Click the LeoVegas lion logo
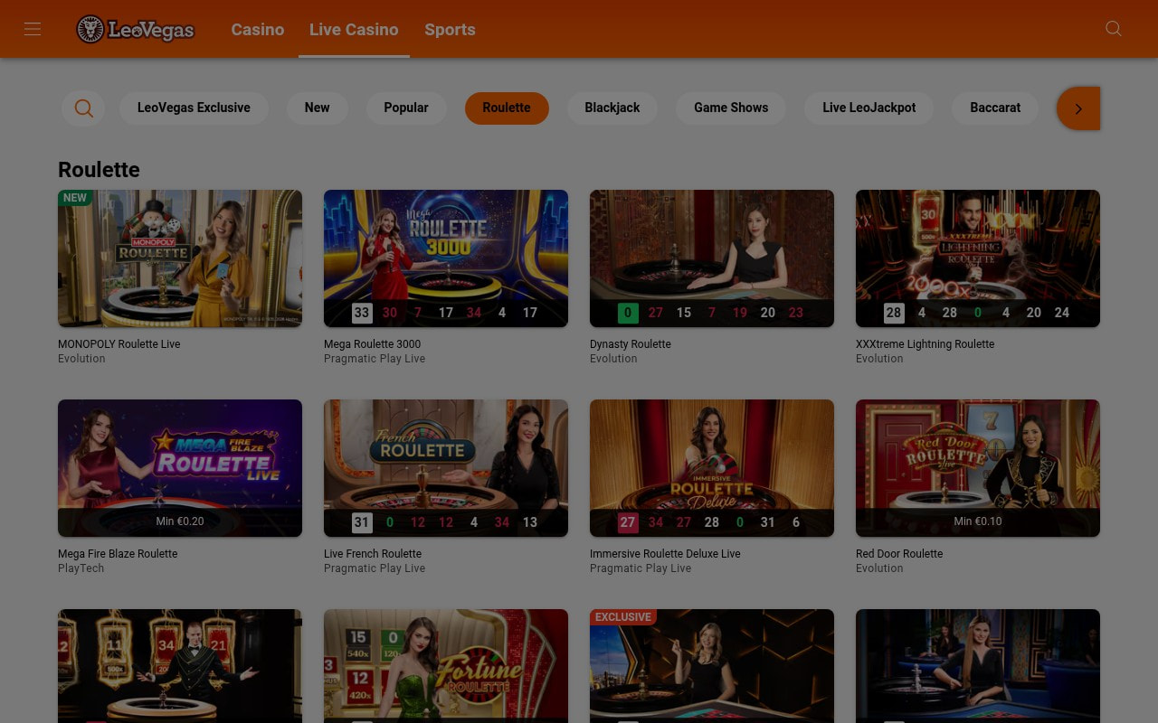This screenshot has width=1158, height=723. 135,29
